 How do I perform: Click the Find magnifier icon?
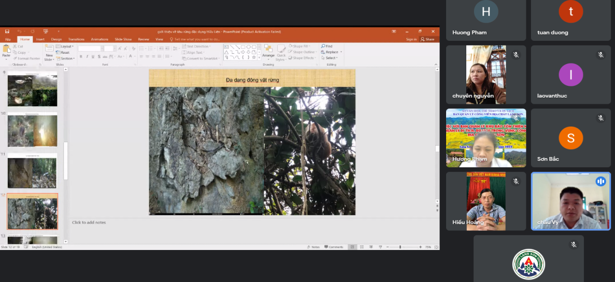coord(323,46)
